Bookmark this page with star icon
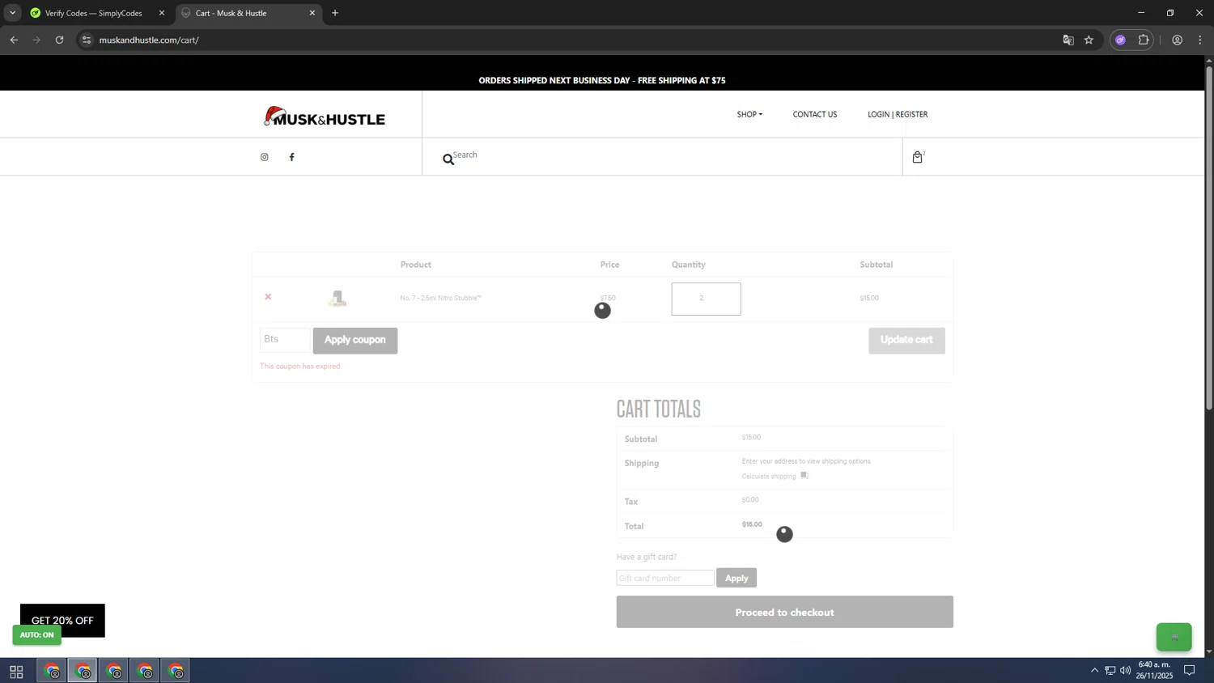This screenshot has width=1214, height=683. point(1089,40)
